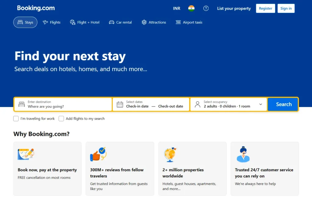This screenshot has width=312, height=201.
Task: Enable Add flights to my search
Action: 61,119
